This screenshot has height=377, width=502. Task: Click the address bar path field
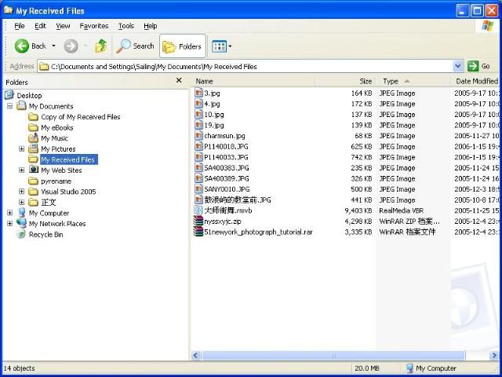click(246, 67)
